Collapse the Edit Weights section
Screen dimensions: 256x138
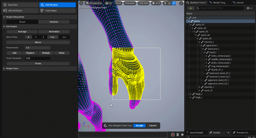4,26
